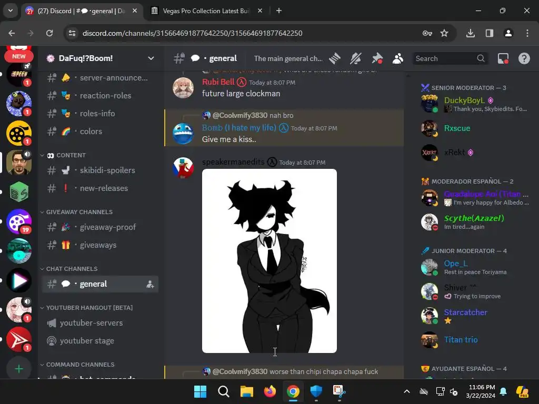This screenshot has height=404, width=539.
Task: Open Scythe(Azazel) member profile
Action: tap(475, 222)
